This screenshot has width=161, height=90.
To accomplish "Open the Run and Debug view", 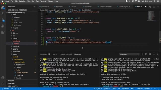I will (x=3, y=26).
